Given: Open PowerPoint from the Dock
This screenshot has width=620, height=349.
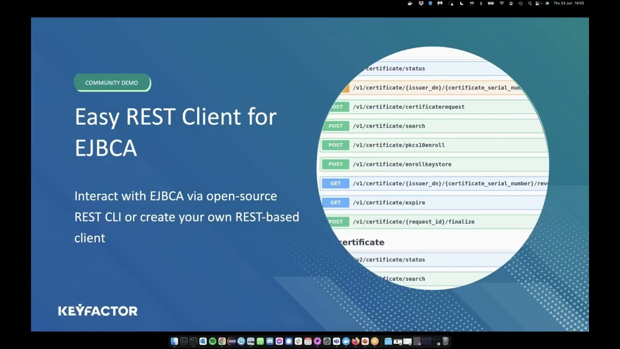Looking at the screenshot, I should click(365, 341).
